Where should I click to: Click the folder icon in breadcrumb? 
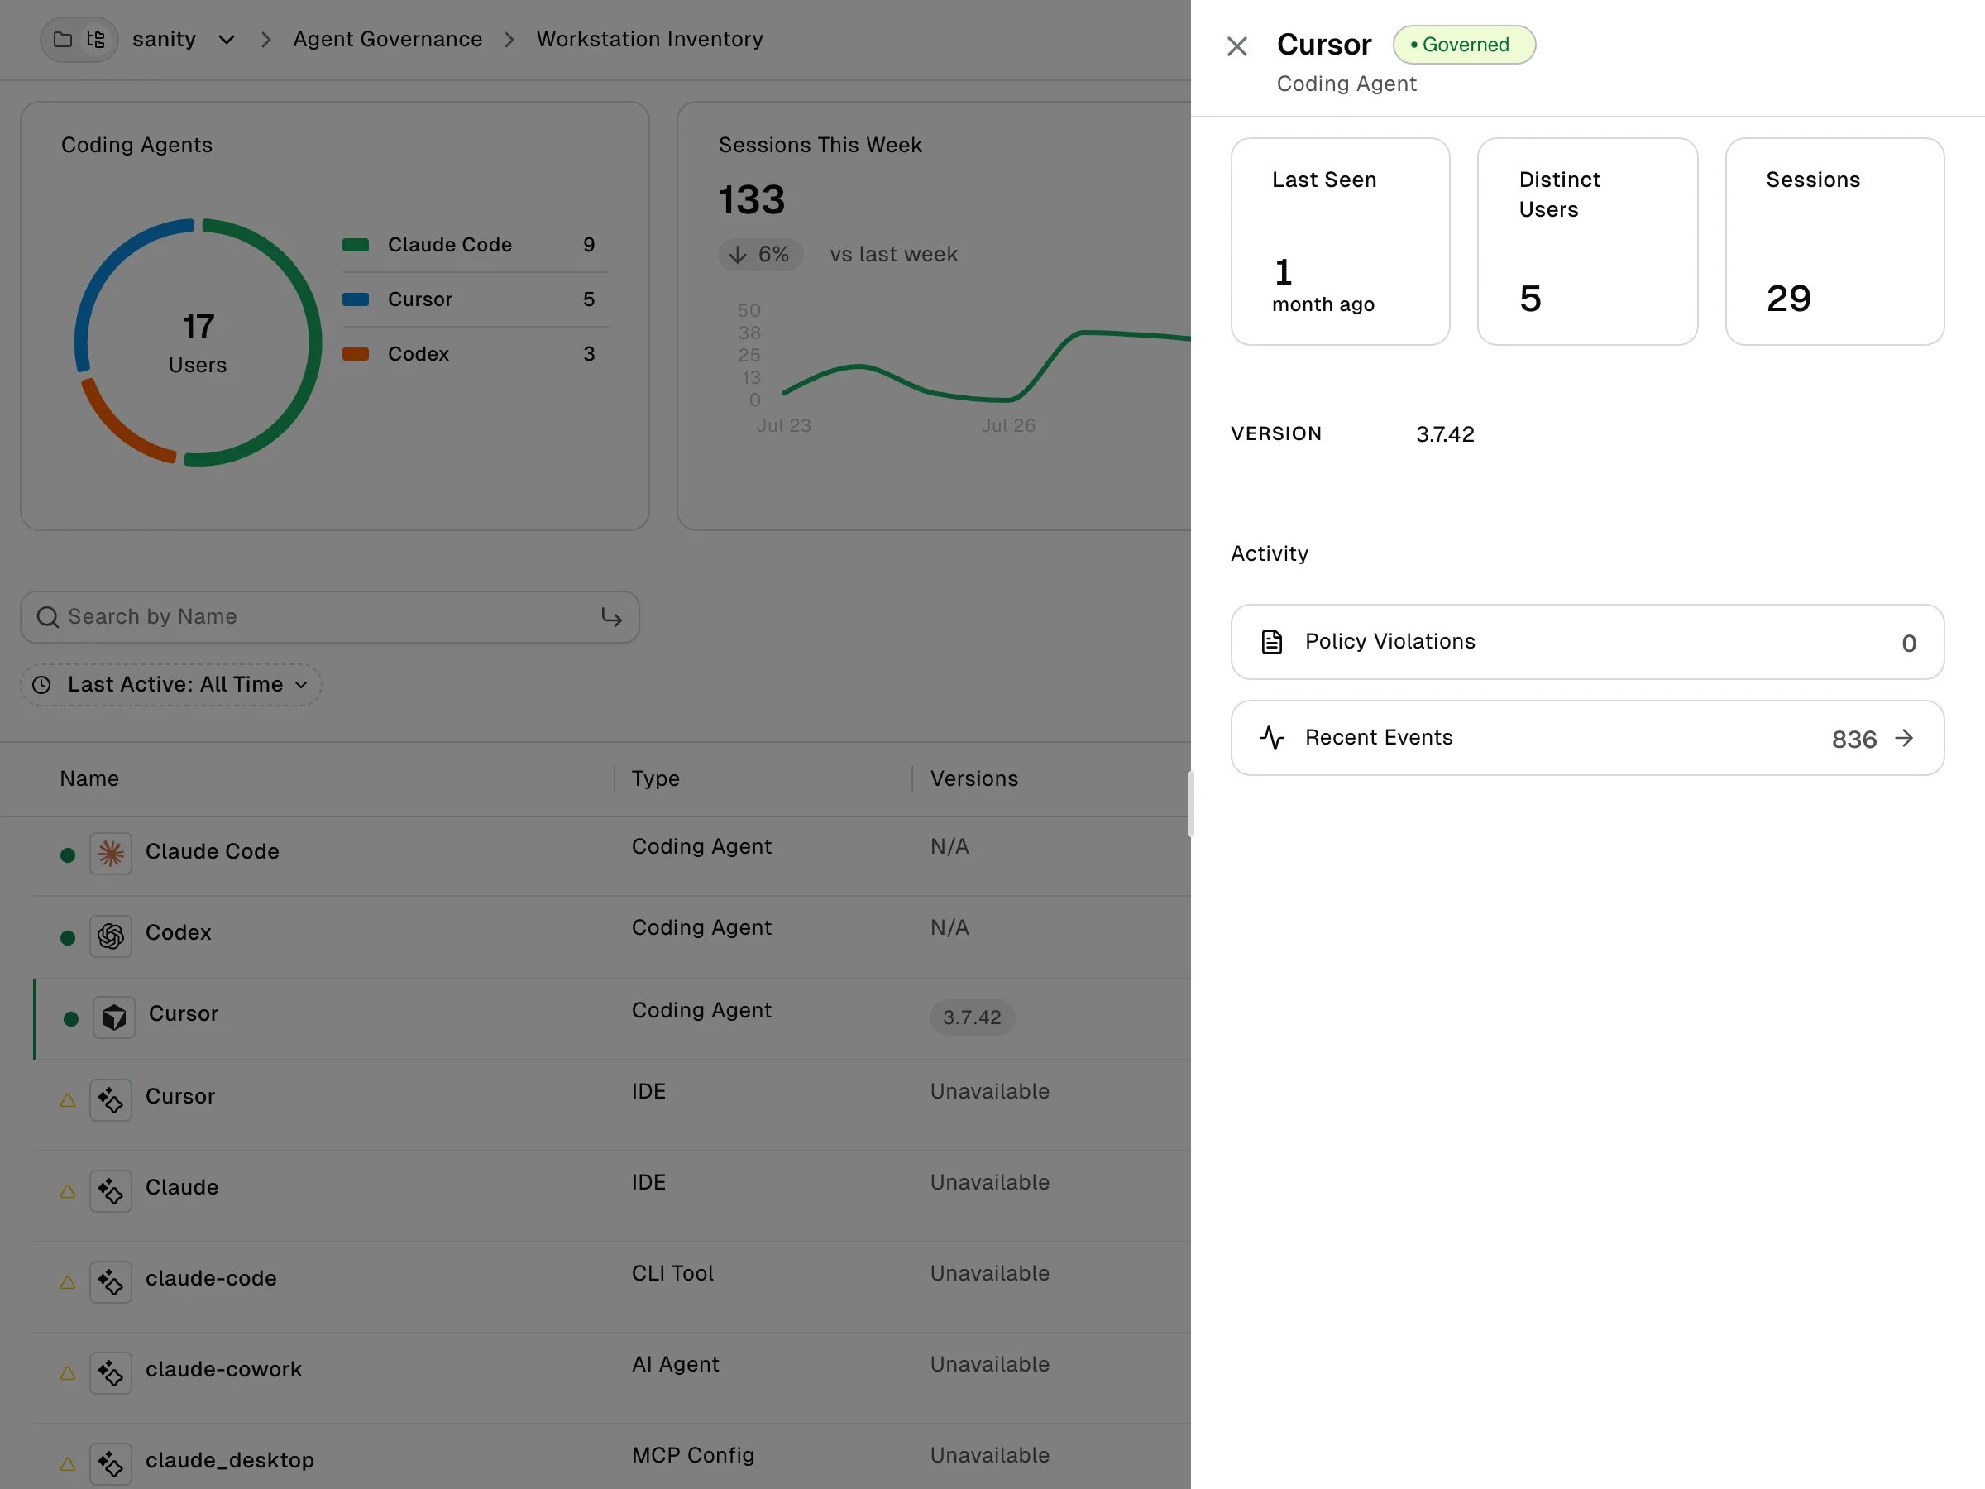[x=63, y=40]
